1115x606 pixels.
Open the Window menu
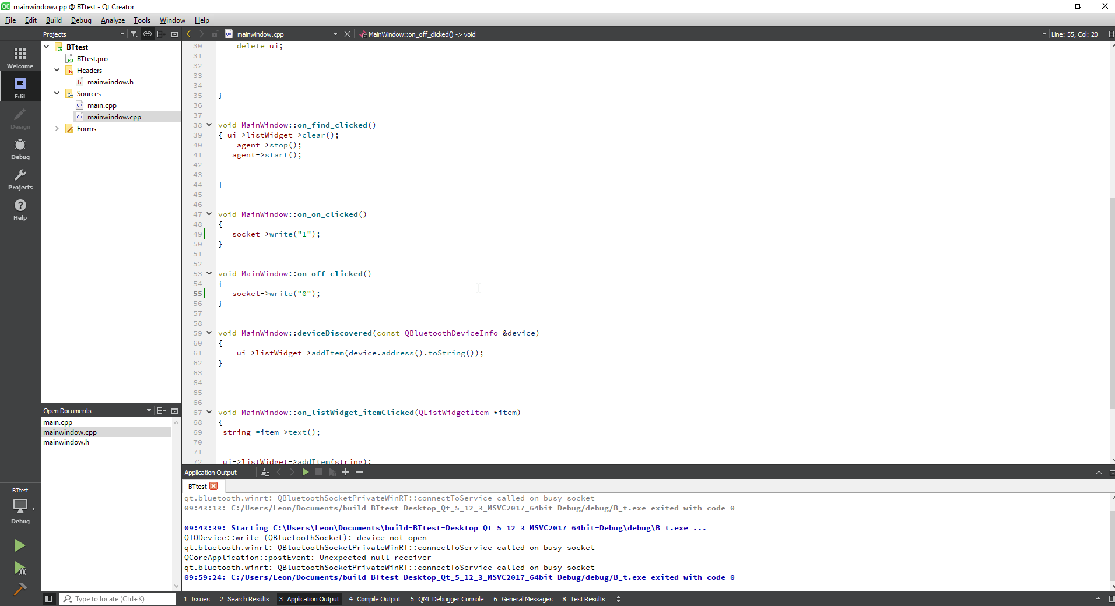coord(173,20)
